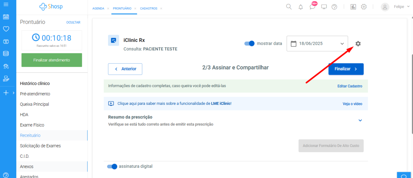
Task: Open the date dropdown showing 18/06/2025
Action: click(x=317, y=44)
